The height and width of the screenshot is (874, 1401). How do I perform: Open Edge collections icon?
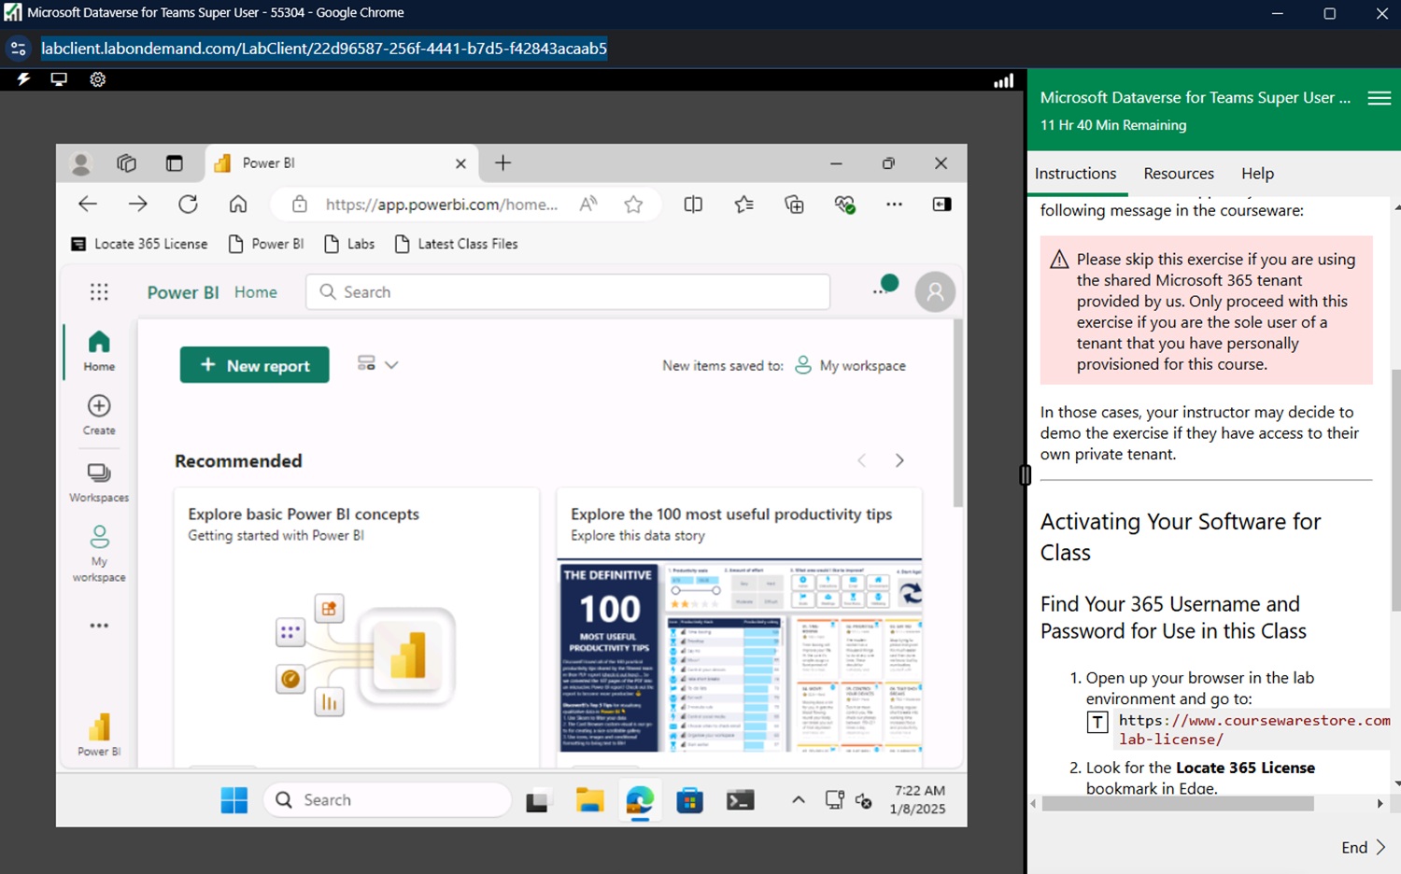pos(794,204)
